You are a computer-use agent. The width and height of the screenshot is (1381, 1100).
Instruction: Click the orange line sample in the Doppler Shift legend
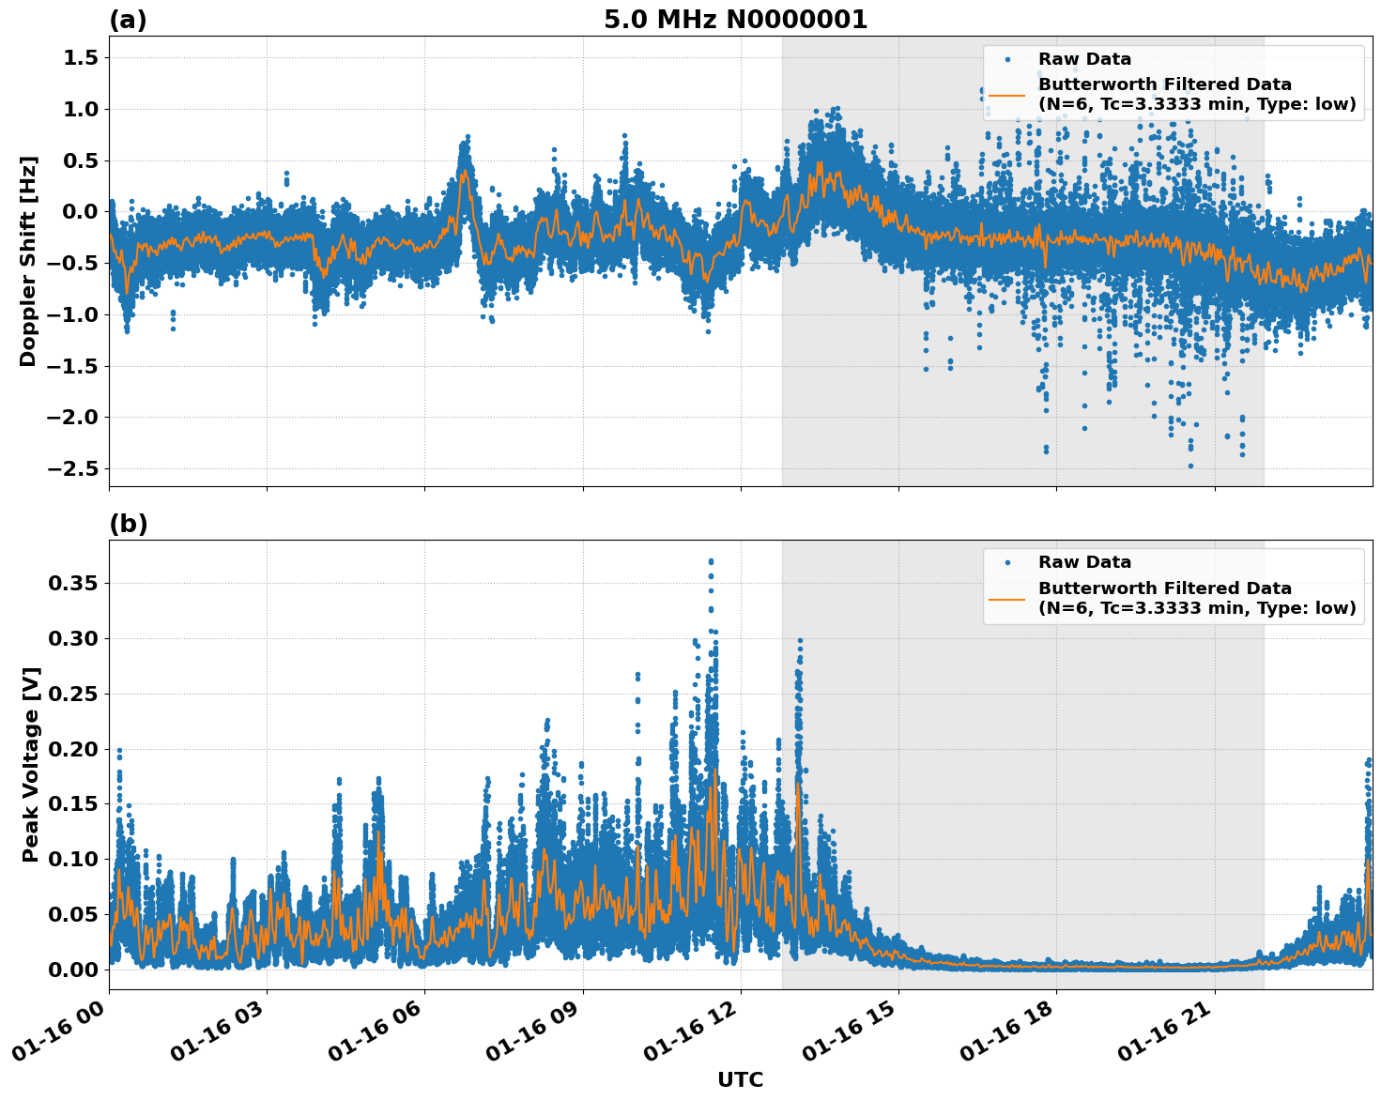coord(1007,95)
